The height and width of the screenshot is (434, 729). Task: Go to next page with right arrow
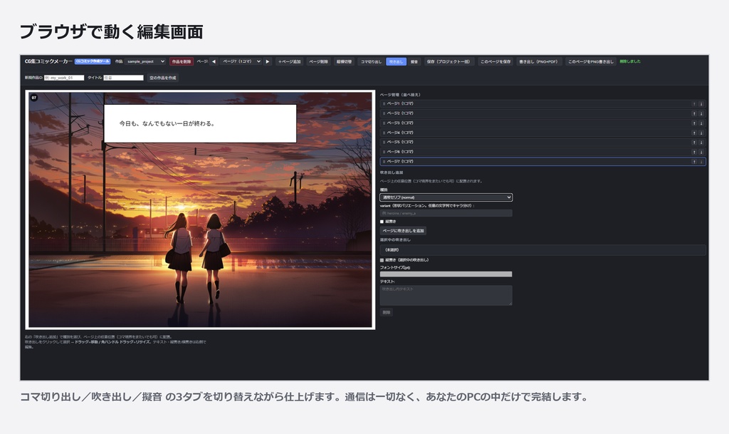(x=268, y=61)
